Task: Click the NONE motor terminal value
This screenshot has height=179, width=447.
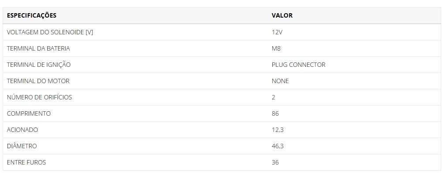Action: [x=280, y=80]
